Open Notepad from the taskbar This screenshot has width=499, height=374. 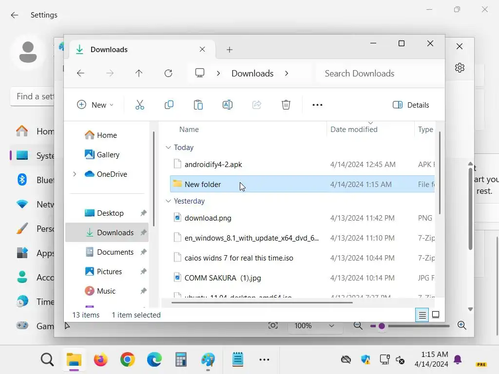(x=237, y=359)
